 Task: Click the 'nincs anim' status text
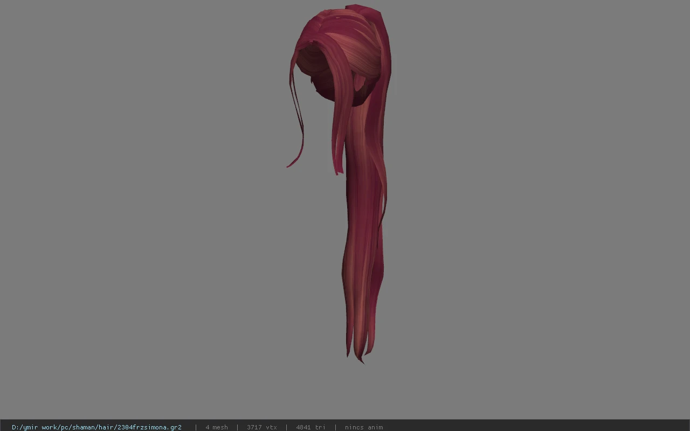pyautogui.click(x=364, y=427)
